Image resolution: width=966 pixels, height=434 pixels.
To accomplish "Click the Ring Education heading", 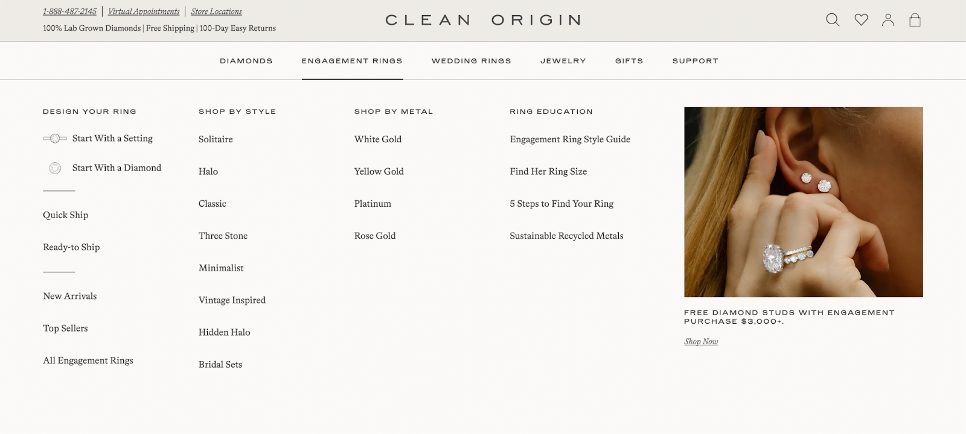I will (x=551, y=112).
